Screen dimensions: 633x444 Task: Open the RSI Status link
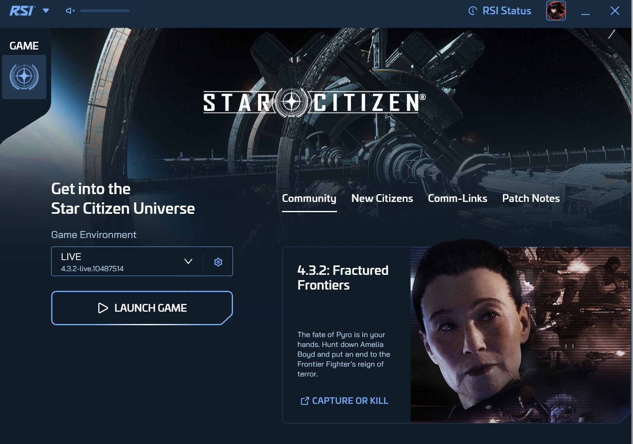(500, 11)
